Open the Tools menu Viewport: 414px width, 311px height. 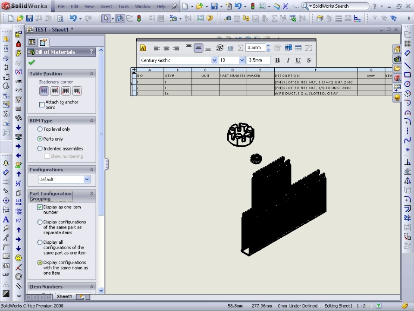pos(123,6)
